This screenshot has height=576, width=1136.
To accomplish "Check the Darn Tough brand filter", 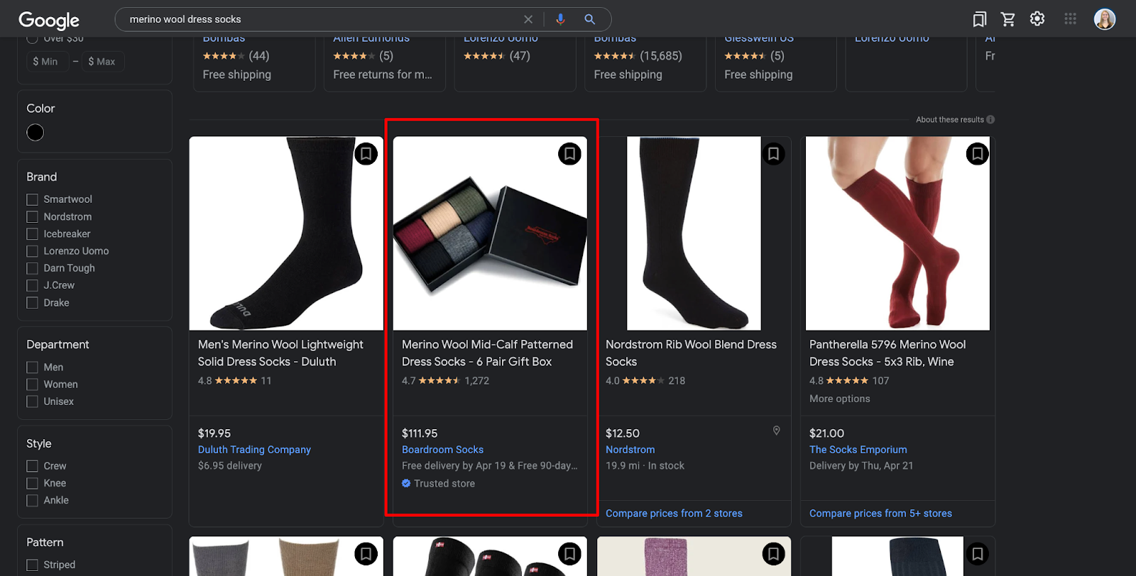I will [x=32, y=268].
